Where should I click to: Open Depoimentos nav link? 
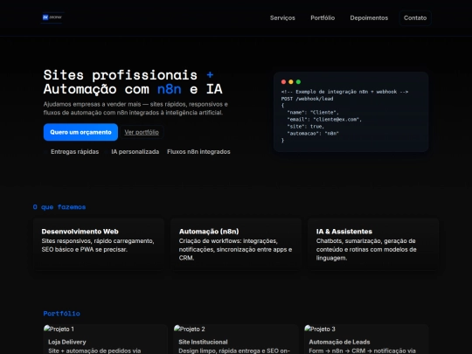pyautogui.click(x=369, y=18)
